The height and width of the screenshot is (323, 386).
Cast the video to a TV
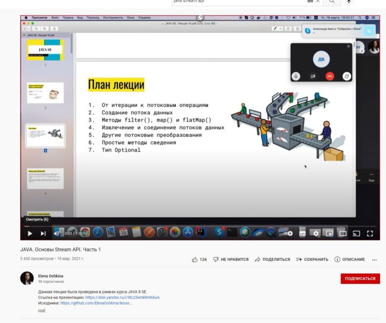click(x=356, y=233)
